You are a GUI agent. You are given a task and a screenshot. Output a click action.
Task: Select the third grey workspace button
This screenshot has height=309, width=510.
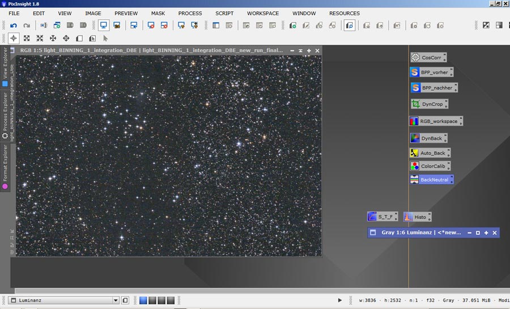[x=161, y=300]
